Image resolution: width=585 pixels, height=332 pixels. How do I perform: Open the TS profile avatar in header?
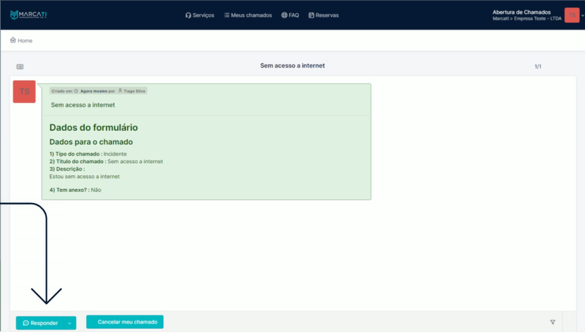(571, 15)
